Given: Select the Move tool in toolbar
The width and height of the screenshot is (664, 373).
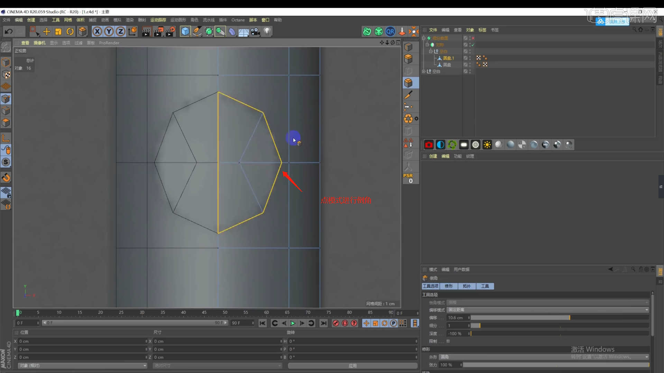Looking at the screenshot, I should 46,32.
